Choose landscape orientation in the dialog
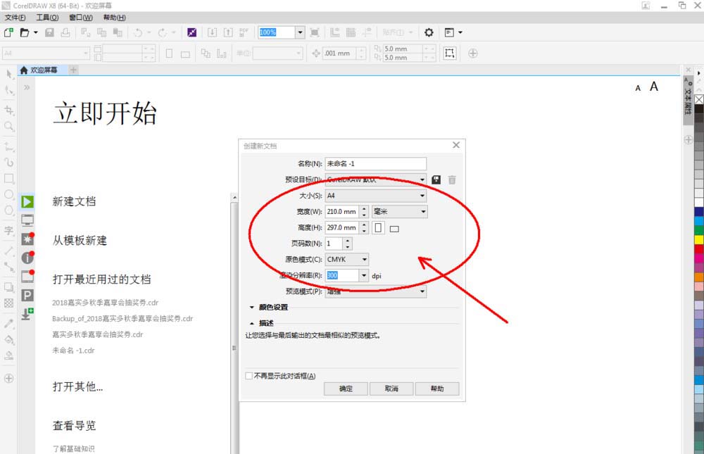The image size is (704, 454). click(x=394, y=229)
